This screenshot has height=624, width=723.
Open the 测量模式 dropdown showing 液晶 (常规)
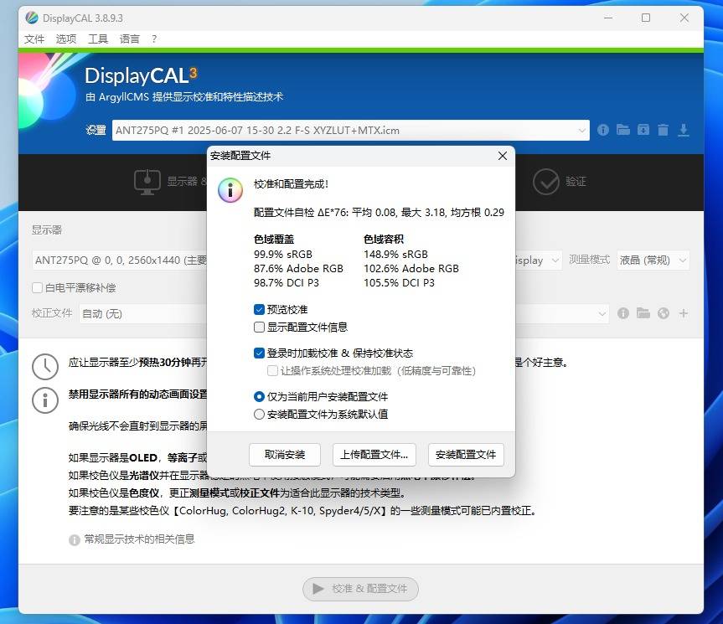pos(653,260)
